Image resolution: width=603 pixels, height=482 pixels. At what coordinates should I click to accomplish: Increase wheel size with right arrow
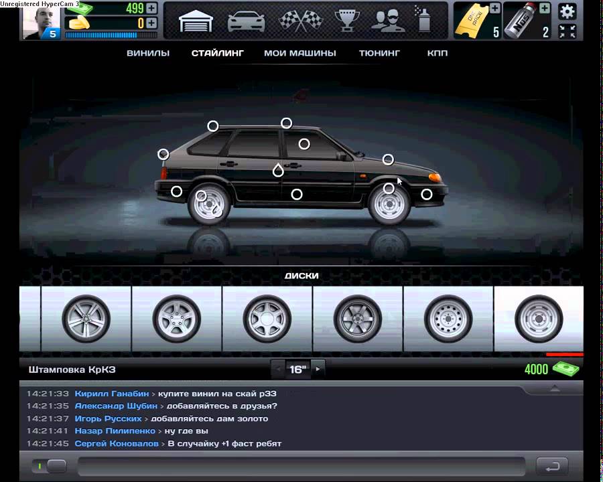(318, 370)
